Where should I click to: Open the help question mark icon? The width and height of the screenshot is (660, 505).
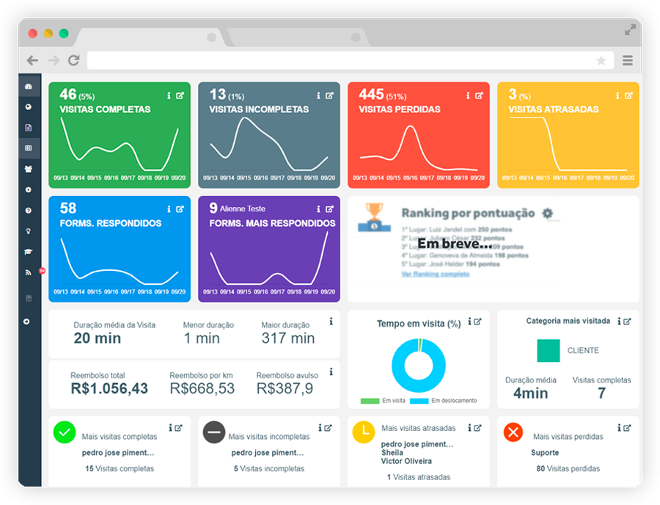29,210
